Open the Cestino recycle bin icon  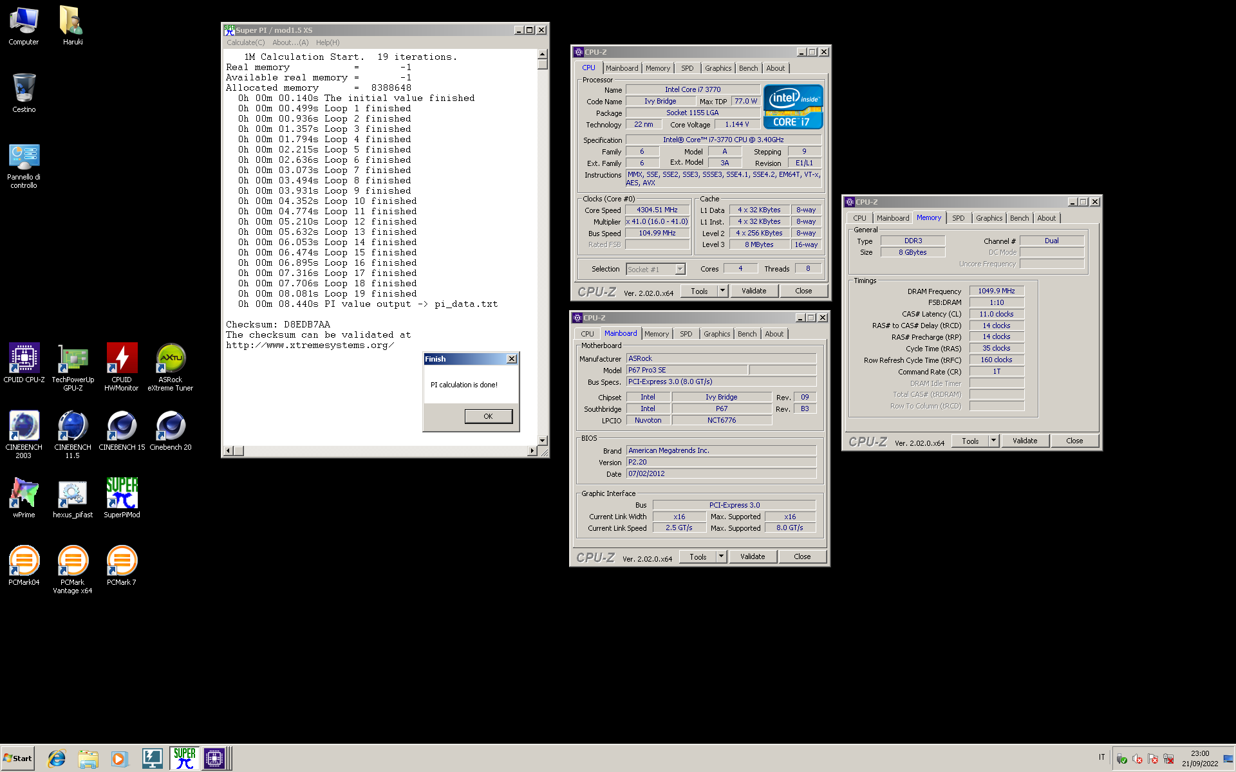[24, 93]
